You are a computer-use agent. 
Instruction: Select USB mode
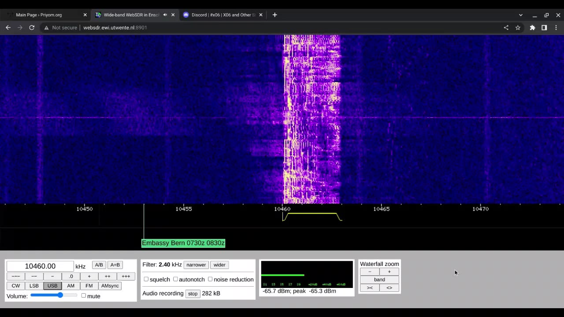52,286
